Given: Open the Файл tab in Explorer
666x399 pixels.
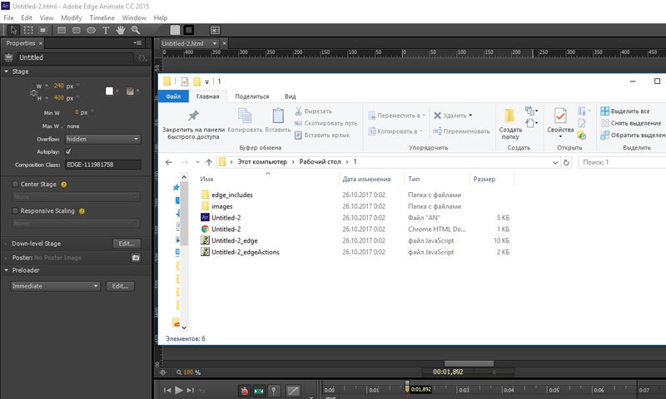Looking at the screenshot, I should point(173,96).
